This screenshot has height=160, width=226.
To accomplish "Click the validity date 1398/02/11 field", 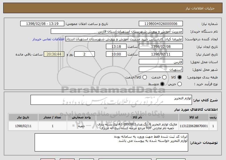I will (161, 54).
